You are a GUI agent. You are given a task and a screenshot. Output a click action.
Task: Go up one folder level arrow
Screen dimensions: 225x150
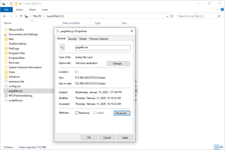[x=21, y=16]
